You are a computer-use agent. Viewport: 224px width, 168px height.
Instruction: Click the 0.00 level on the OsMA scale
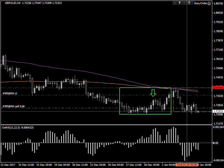(216, 143)
